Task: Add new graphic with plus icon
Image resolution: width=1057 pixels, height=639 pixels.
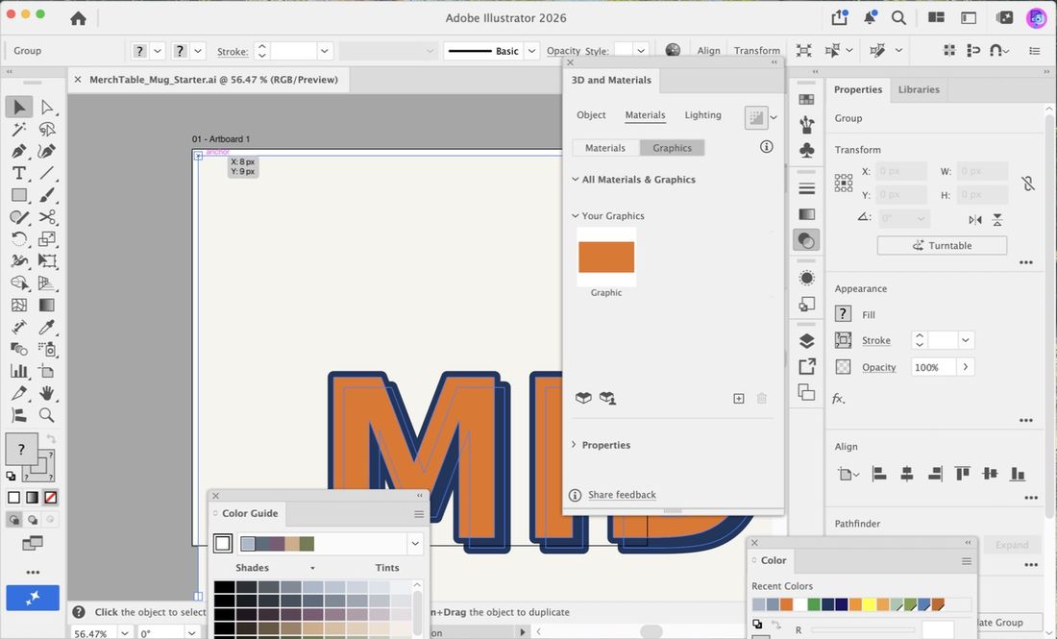Action: [x=739, y=399]
